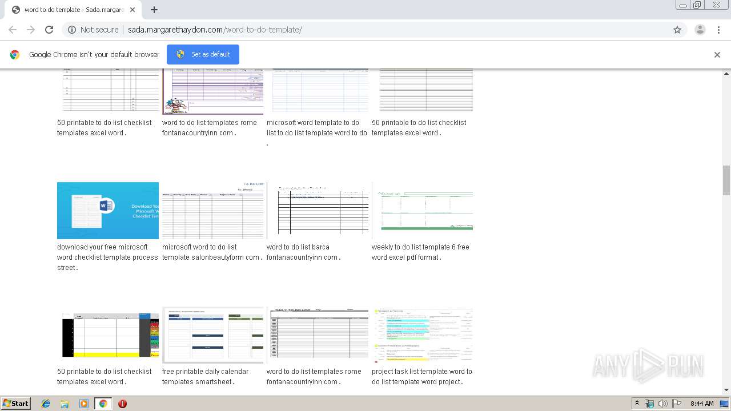Click caption 'download your free microsoft word checklist'
This screenshot has width=731, height=411.
pyautogui.click(x=107, y=257)
